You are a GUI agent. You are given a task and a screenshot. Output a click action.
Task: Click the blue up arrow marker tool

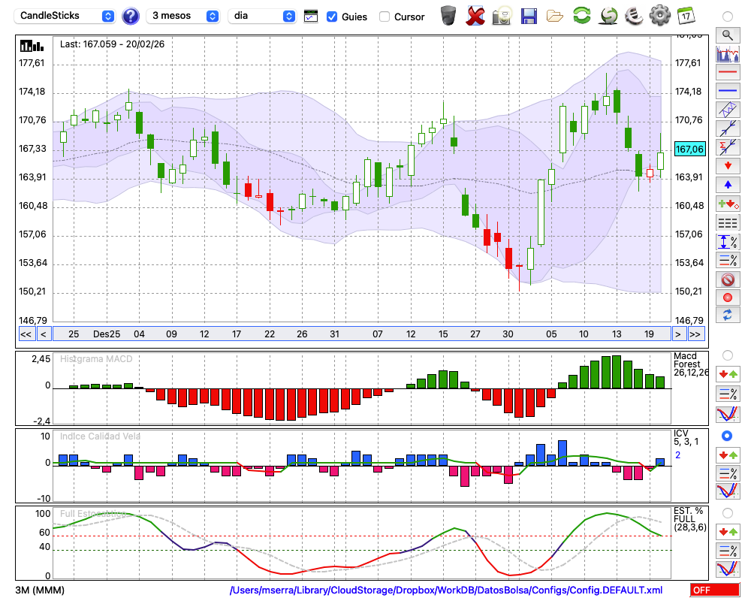(x=727, y=184)
